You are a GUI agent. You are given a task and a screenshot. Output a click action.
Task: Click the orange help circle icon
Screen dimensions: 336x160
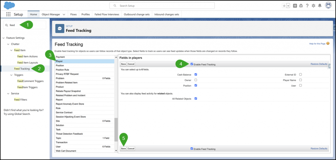328,44
